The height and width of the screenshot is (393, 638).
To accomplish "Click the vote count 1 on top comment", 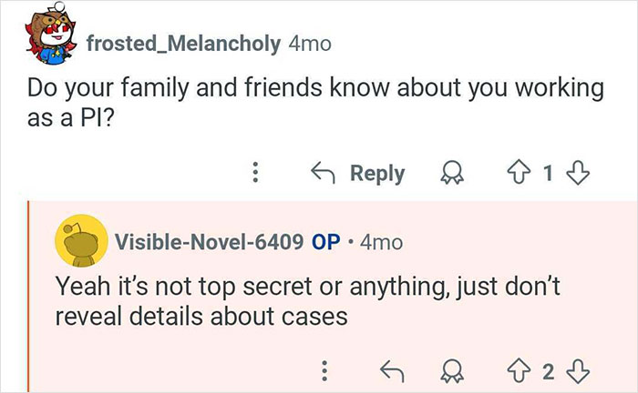I will (x=547, y=172).
